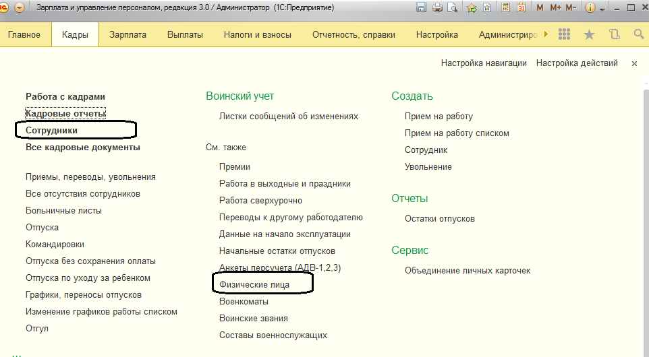Open Все кадровые документы
649x357 pixels.
[x=83, y=147]
